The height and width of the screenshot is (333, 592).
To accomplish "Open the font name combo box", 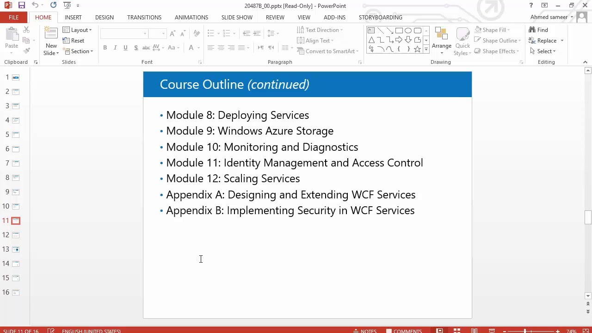I will tap(124, 34).
